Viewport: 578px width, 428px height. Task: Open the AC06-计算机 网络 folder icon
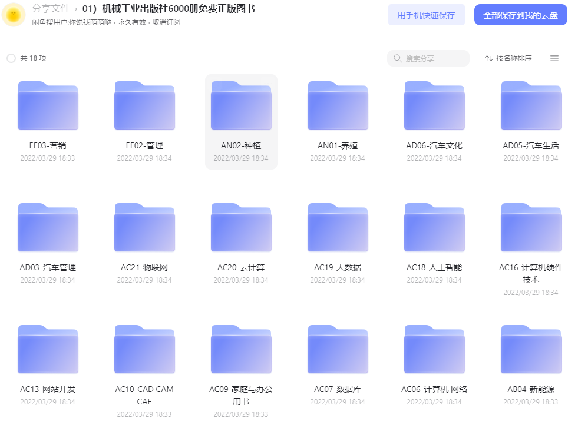tap(434, 349)
